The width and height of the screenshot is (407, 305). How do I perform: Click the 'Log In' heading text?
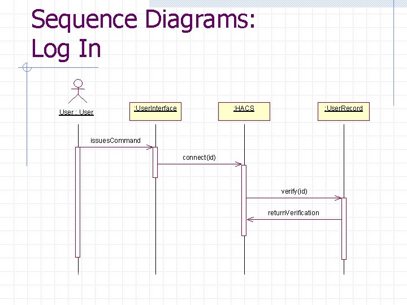[66, 49]
